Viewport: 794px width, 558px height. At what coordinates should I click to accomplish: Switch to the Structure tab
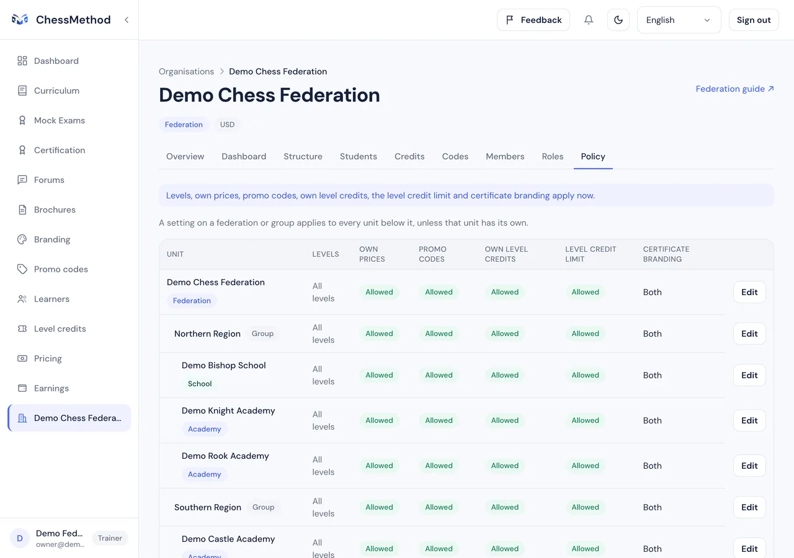(x=303, y=156)
